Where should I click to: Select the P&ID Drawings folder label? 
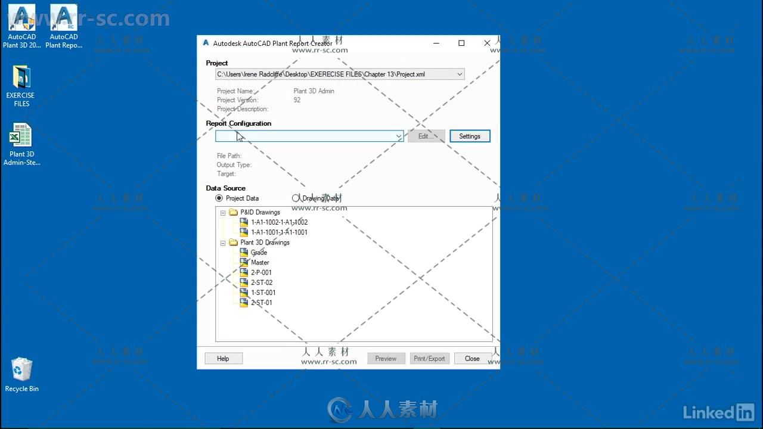pos(260,212)
